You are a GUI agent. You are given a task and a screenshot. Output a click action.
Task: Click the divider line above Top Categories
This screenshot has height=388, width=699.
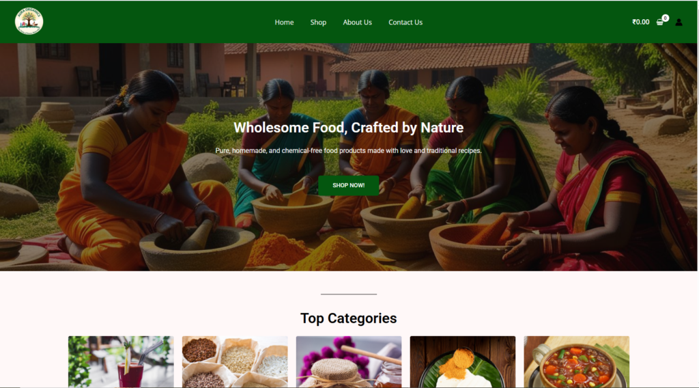(x=349, y=294)
